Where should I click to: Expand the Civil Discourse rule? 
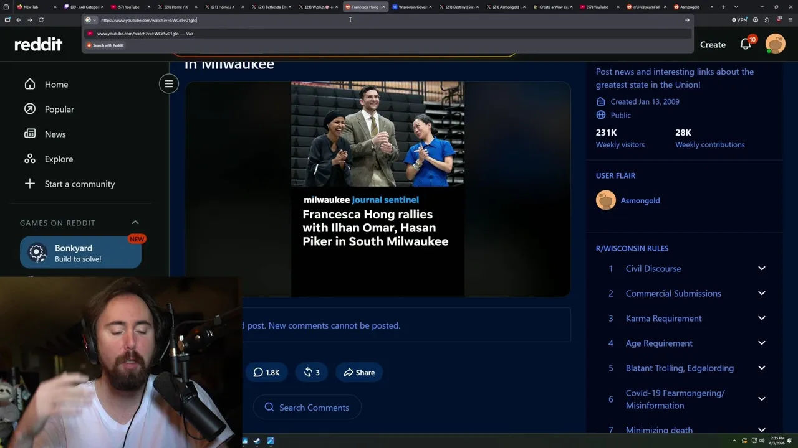[x=761, y=268]
